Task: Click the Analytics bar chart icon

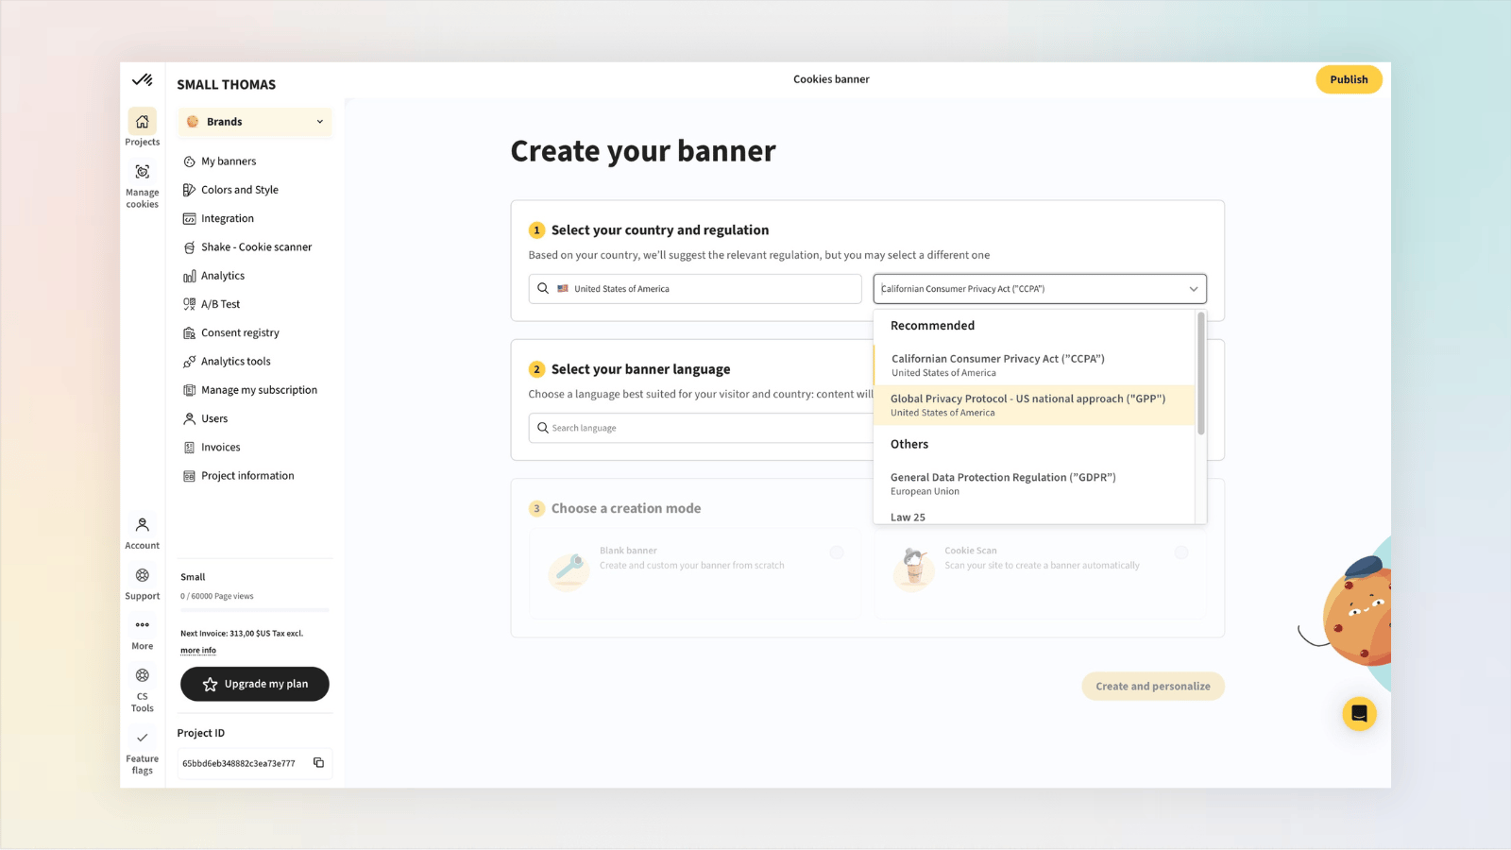Action: pyautogui.click(x=189, y=276)
